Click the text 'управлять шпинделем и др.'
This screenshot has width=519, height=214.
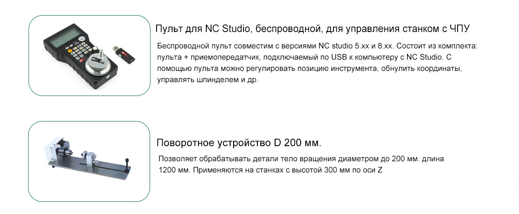pyautogui.click(x=208, y=80)
